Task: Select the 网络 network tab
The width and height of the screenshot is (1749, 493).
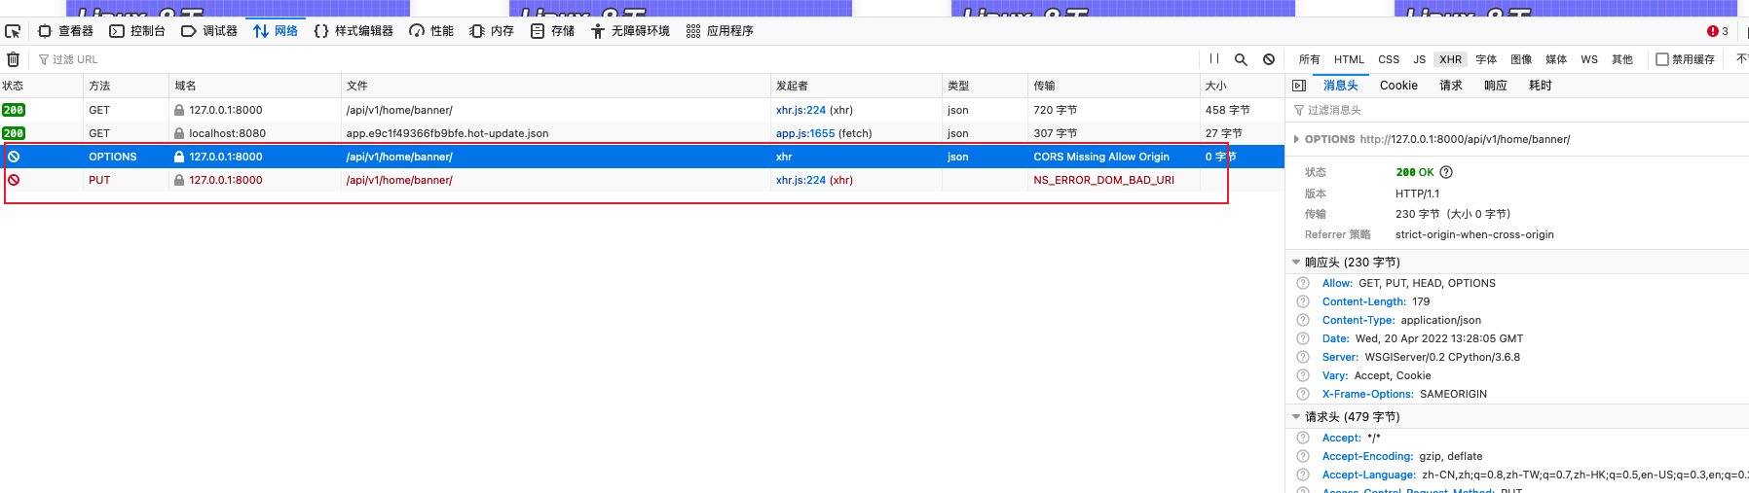Action: pos(276,31)
